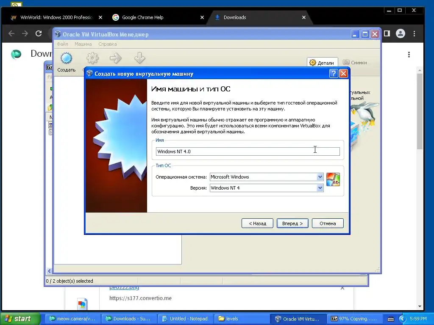
Task: Open the Chrome profile avatar icon
Action: point(400,33)
